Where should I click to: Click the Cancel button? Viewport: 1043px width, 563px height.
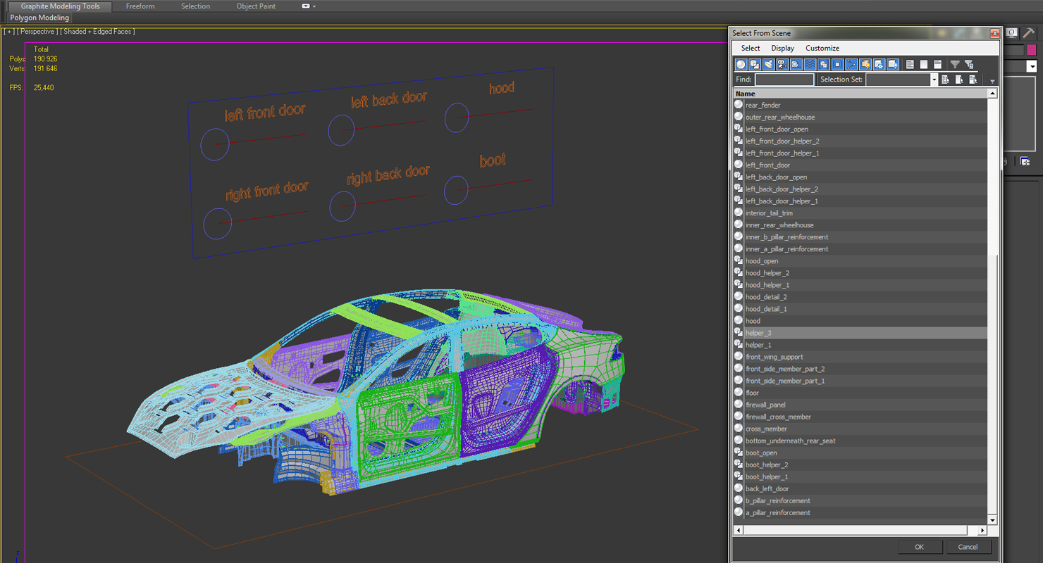tap(968, 547)
